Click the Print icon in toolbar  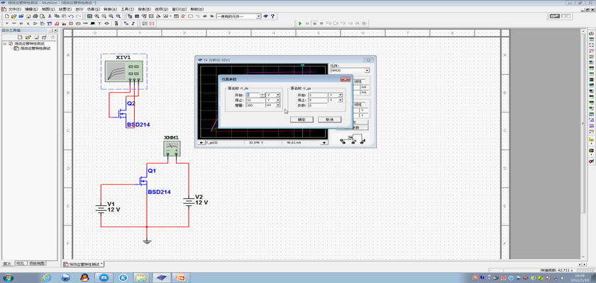tap(35, 16)
